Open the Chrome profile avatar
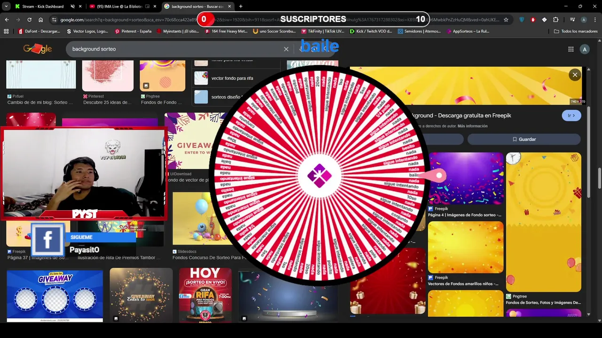 pos(584,20)
